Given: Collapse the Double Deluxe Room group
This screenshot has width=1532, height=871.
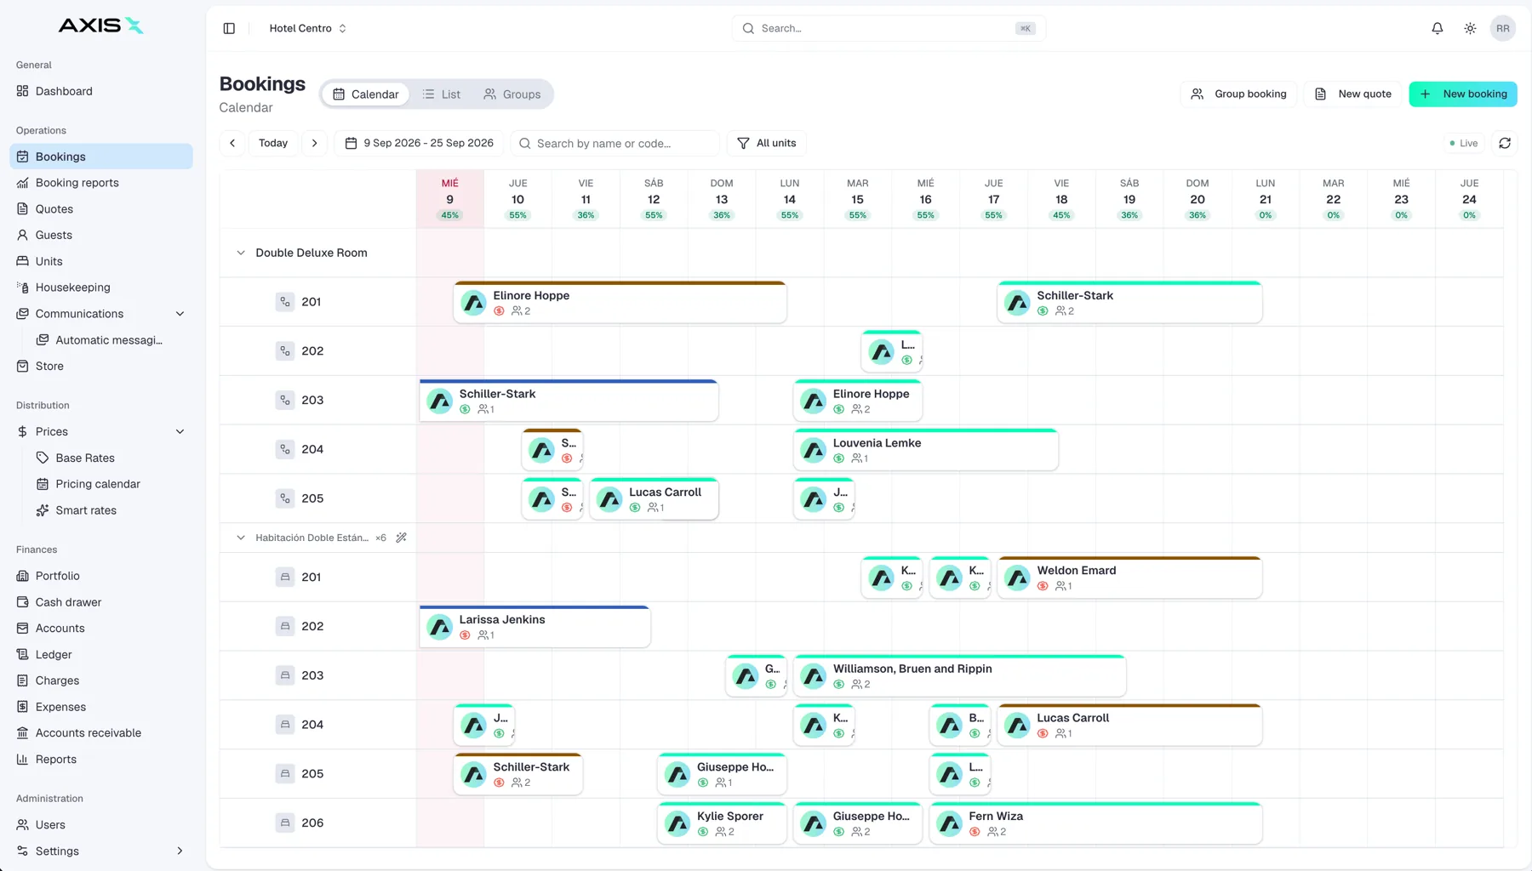Looking at the screenshot, I should click(x=241, y=253).
